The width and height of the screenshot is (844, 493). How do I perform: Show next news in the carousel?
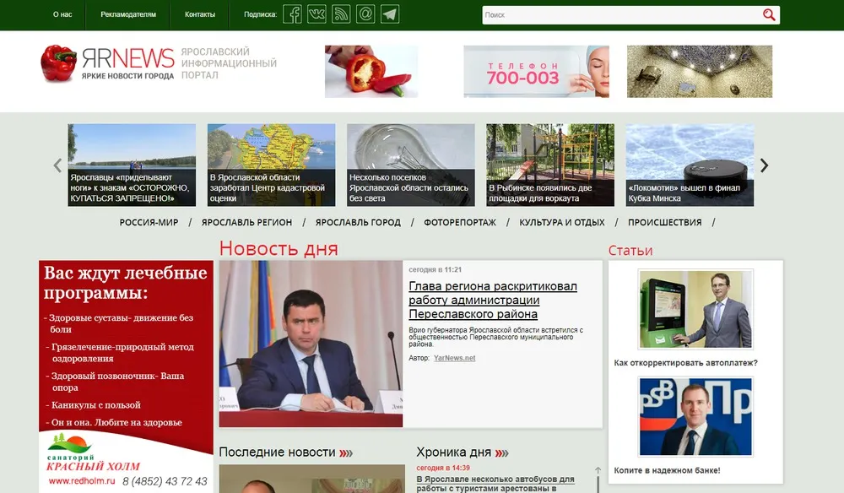[x=764, y=165]
